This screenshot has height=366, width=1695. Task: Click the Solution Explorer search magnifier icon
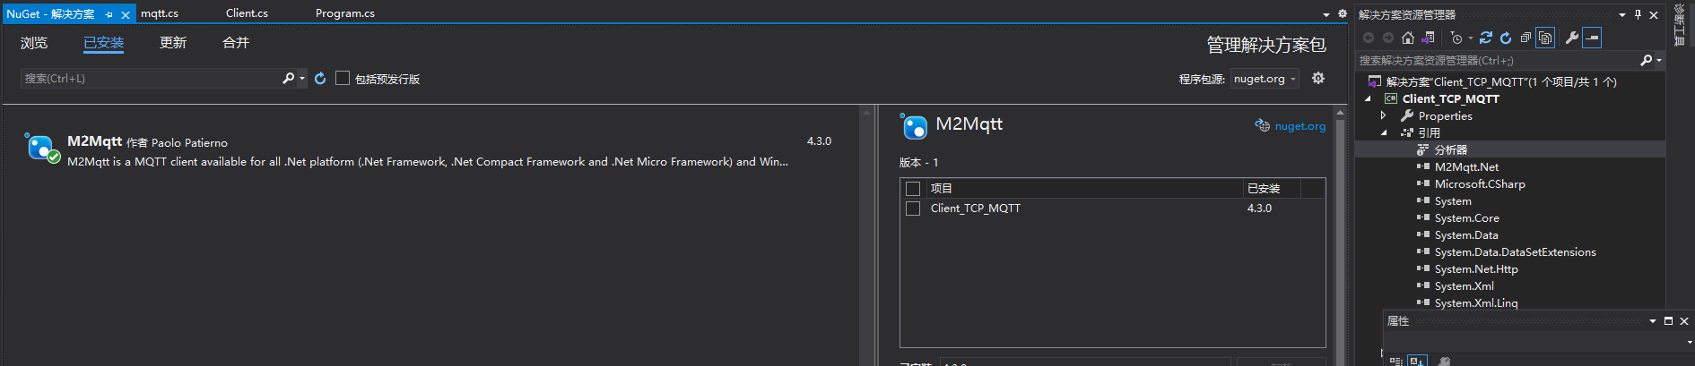(1646, 60)
